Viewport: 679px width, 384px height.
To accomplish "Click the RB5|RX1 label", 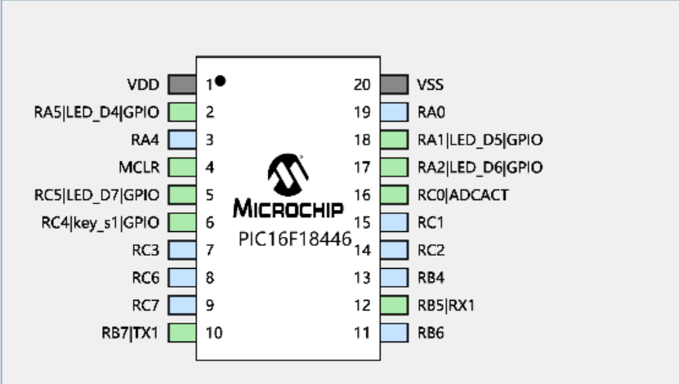I will (x=446, y=306).
